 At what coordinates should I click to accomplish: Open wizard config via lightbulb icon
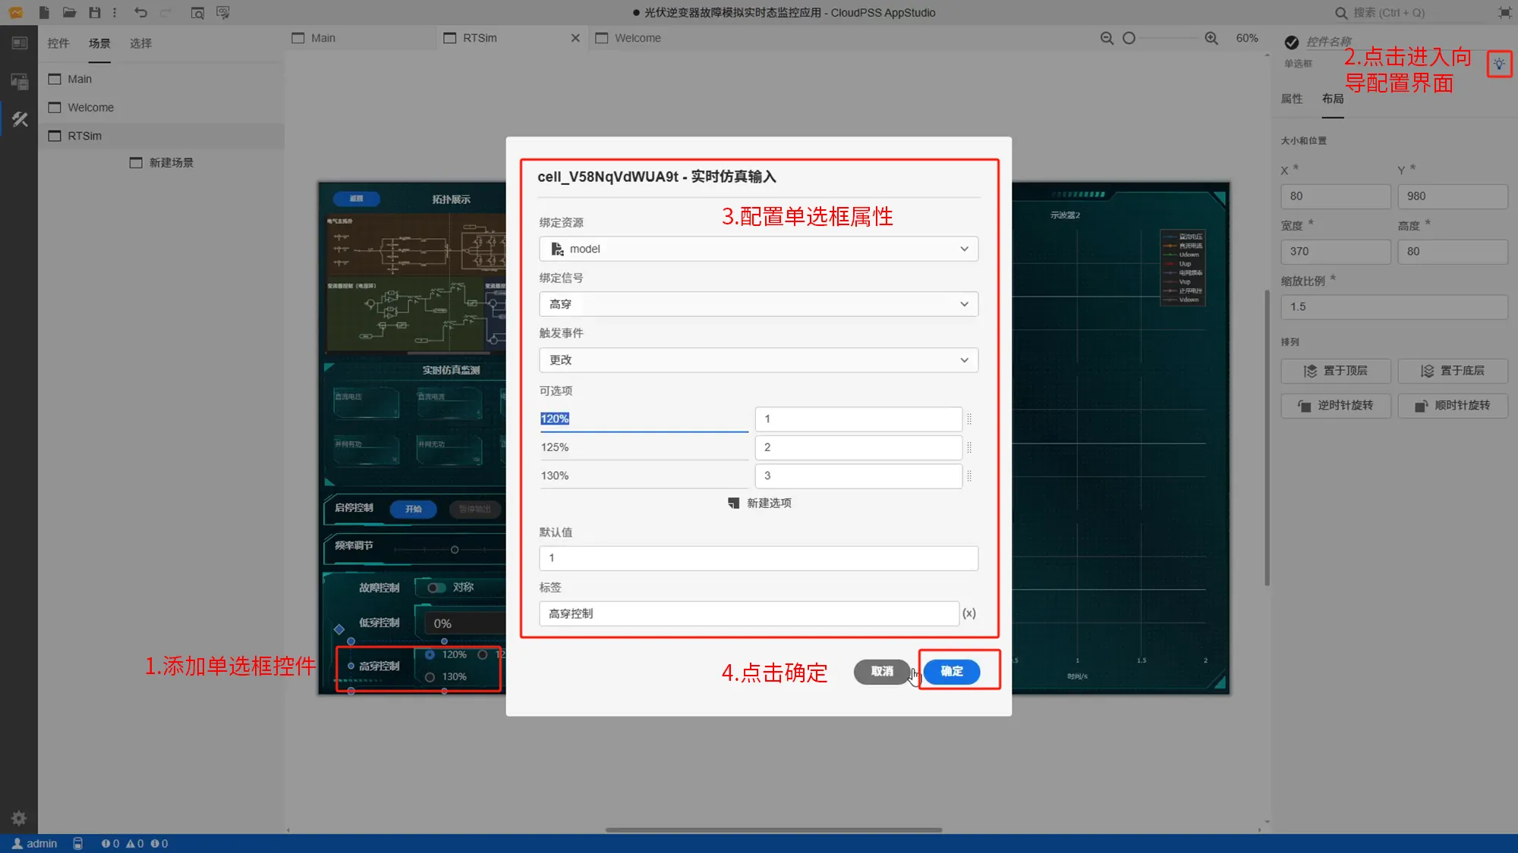pos(1498,64)
